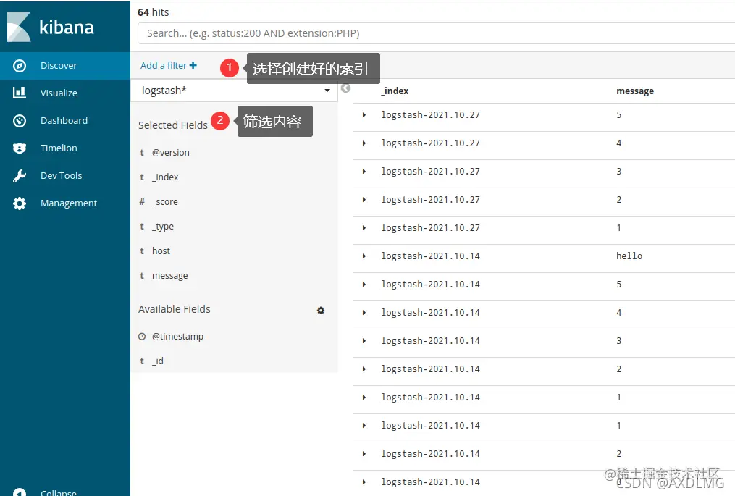The image size is (735, 496).
Task: Expand the logstash-2021.10.14 row with message 5
Action: (364, 285)
